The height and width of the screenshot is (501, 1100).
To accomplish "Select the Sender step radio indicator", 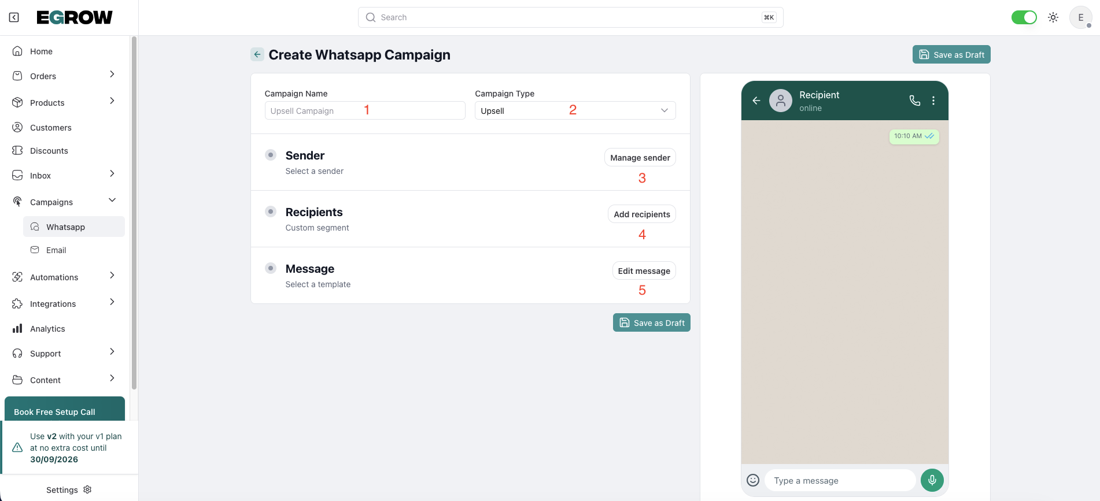I will (271, 155).
